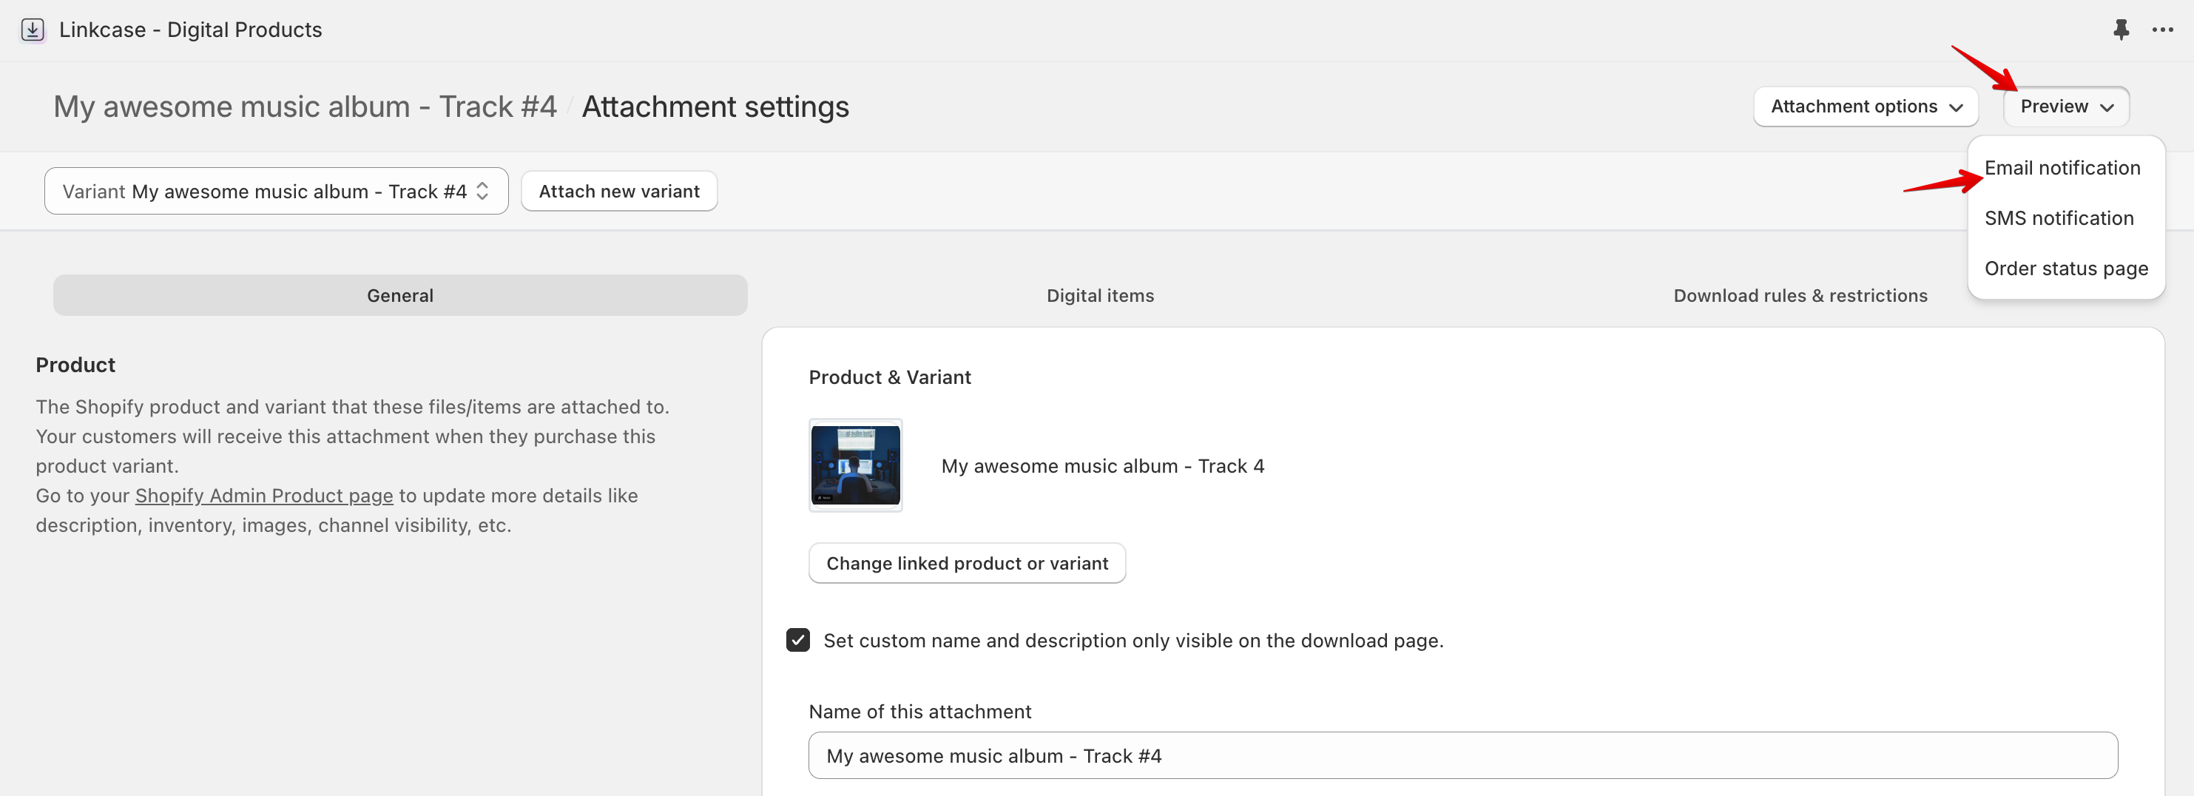This screenshot has width=2194, height=796.
Task: Click the Attach new variant button
Action: point(618,191)
